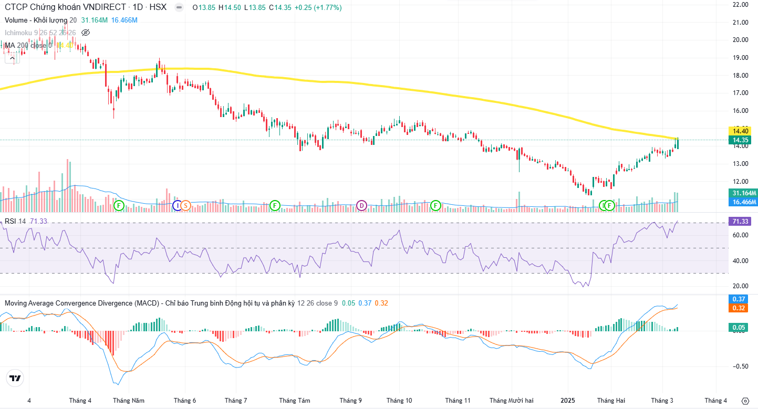Open the F event marker above Tháng 11

click(435, 205)
